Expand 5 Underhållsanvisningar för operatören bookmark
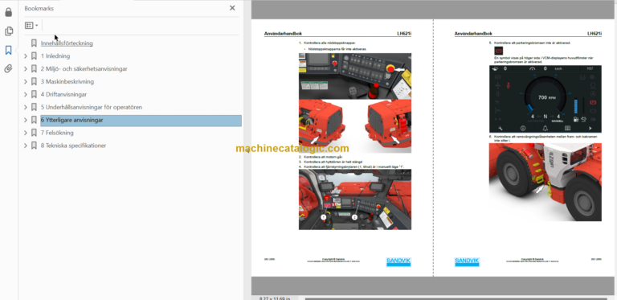617x300 pixels. 26,107
